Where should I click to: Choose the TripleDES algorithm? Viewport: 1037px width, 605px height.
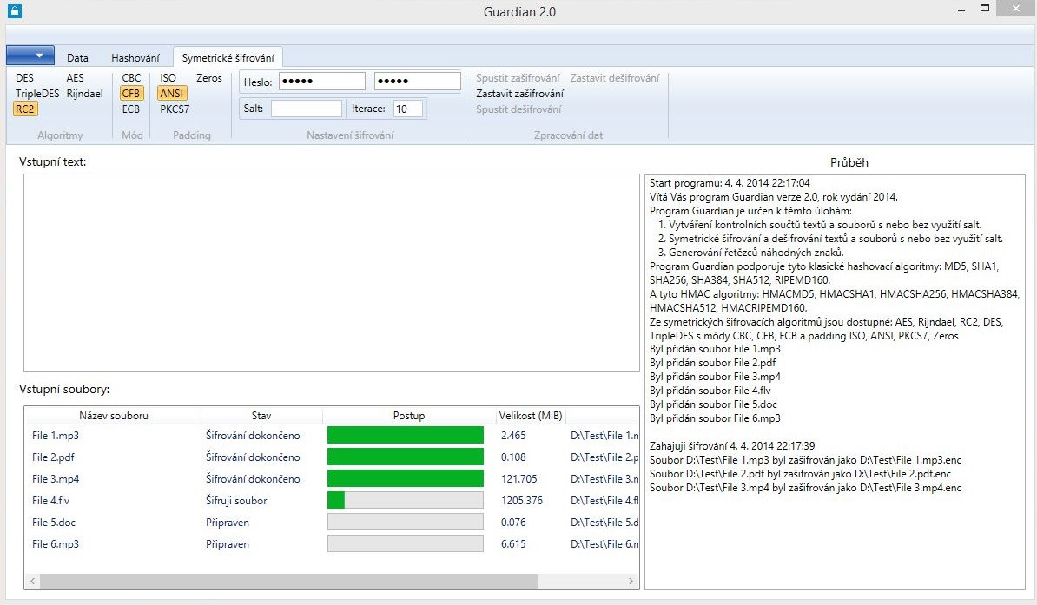tap(37, 94)
